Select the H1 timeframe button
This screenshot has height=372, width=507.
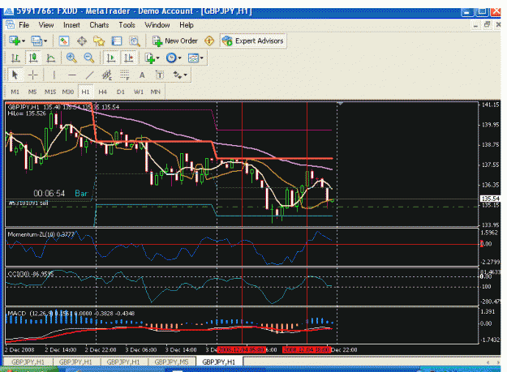[85, 92]
